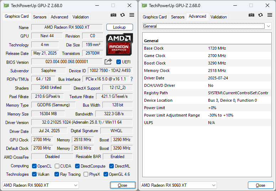Click the AMD CrossFire field showing Disabled
276x191 pixels.
[x=52, y=157]
